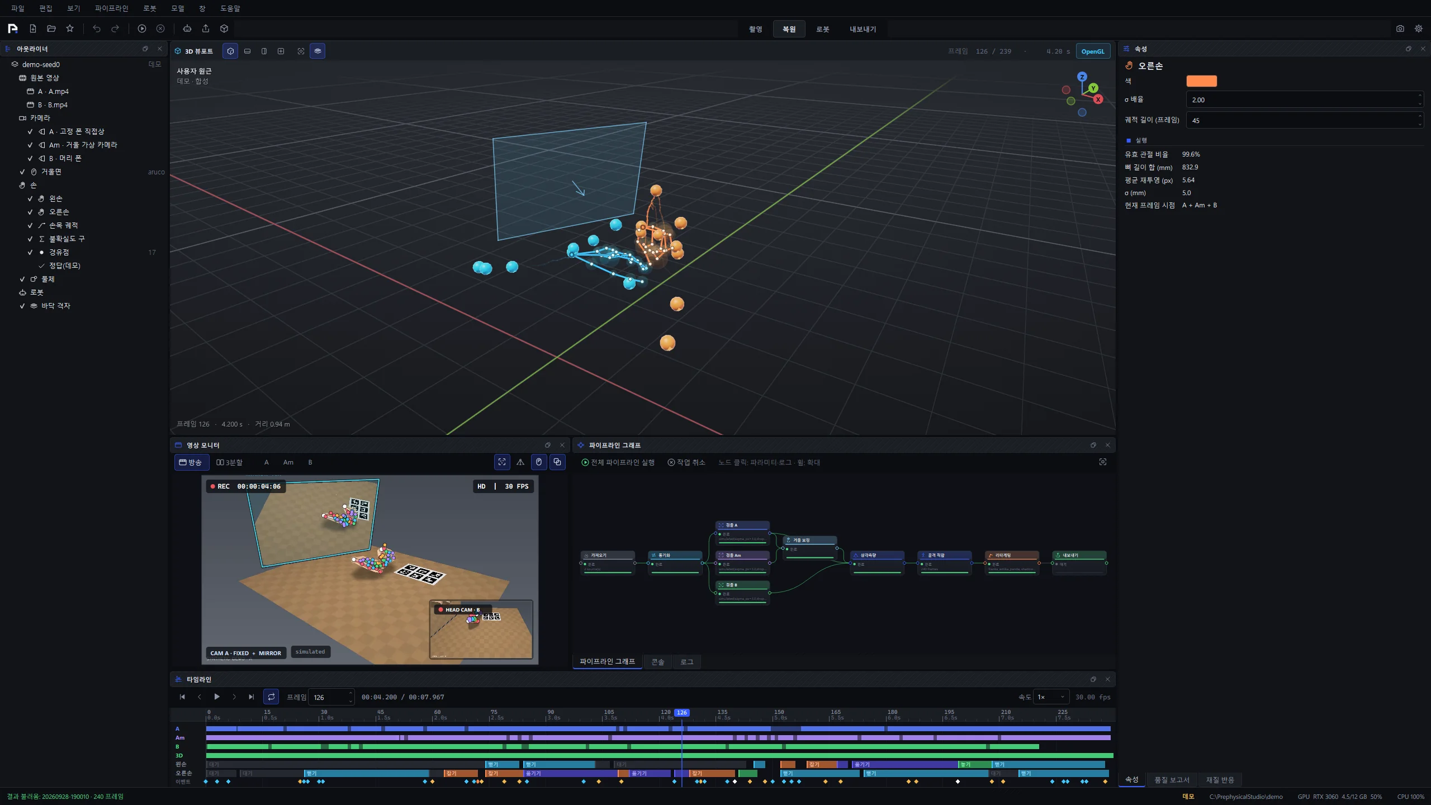Click the 3D cube icon in main toolbar
Screen dimensions: 1431x805
click(224, 29)
